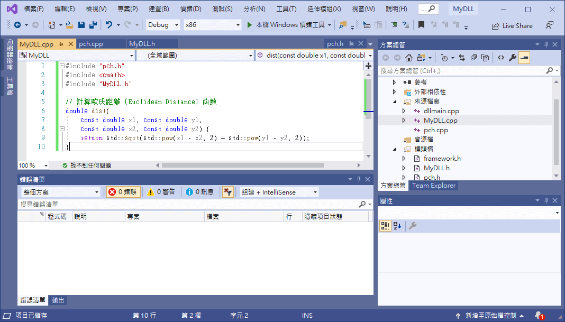Click 新增至原始檔控制 in status bar
The width and height of the screenshot is (565, 322).
pyautogui.click(x=490, y=316)
